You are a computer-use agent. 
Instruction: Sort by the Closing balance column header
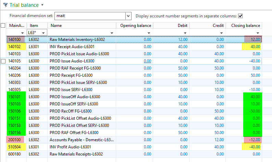click(x=245, y=26)
